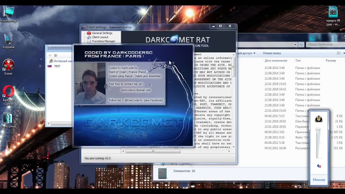The width and height of the screenshot is (345, 194).
Task: Select Client Layout in the settings tree
Action: coord(100,37)
